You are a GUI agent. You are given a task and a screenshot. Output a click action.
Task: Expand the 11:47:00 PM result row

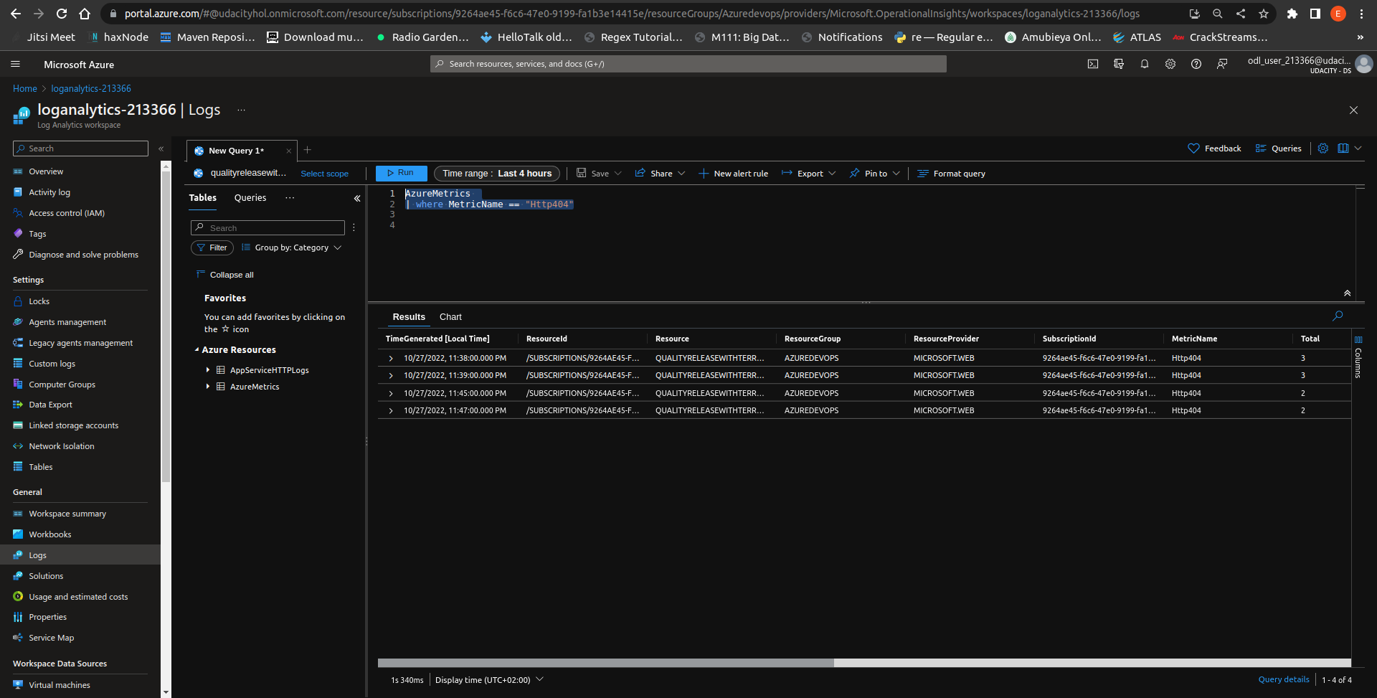coord(391,410)
